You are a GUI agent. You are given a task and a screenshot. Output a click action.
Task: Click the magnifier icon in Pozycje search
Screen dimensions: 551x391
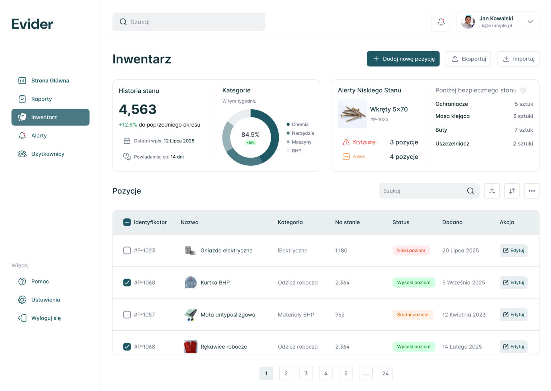click(x=470, y=191)
